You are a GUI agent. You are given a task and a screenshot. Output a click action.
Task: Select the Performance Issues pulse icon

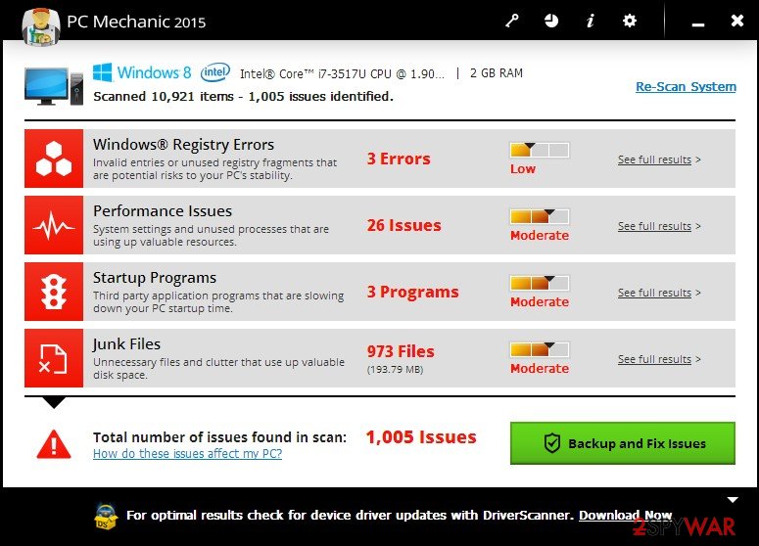(x=54, y=225)
